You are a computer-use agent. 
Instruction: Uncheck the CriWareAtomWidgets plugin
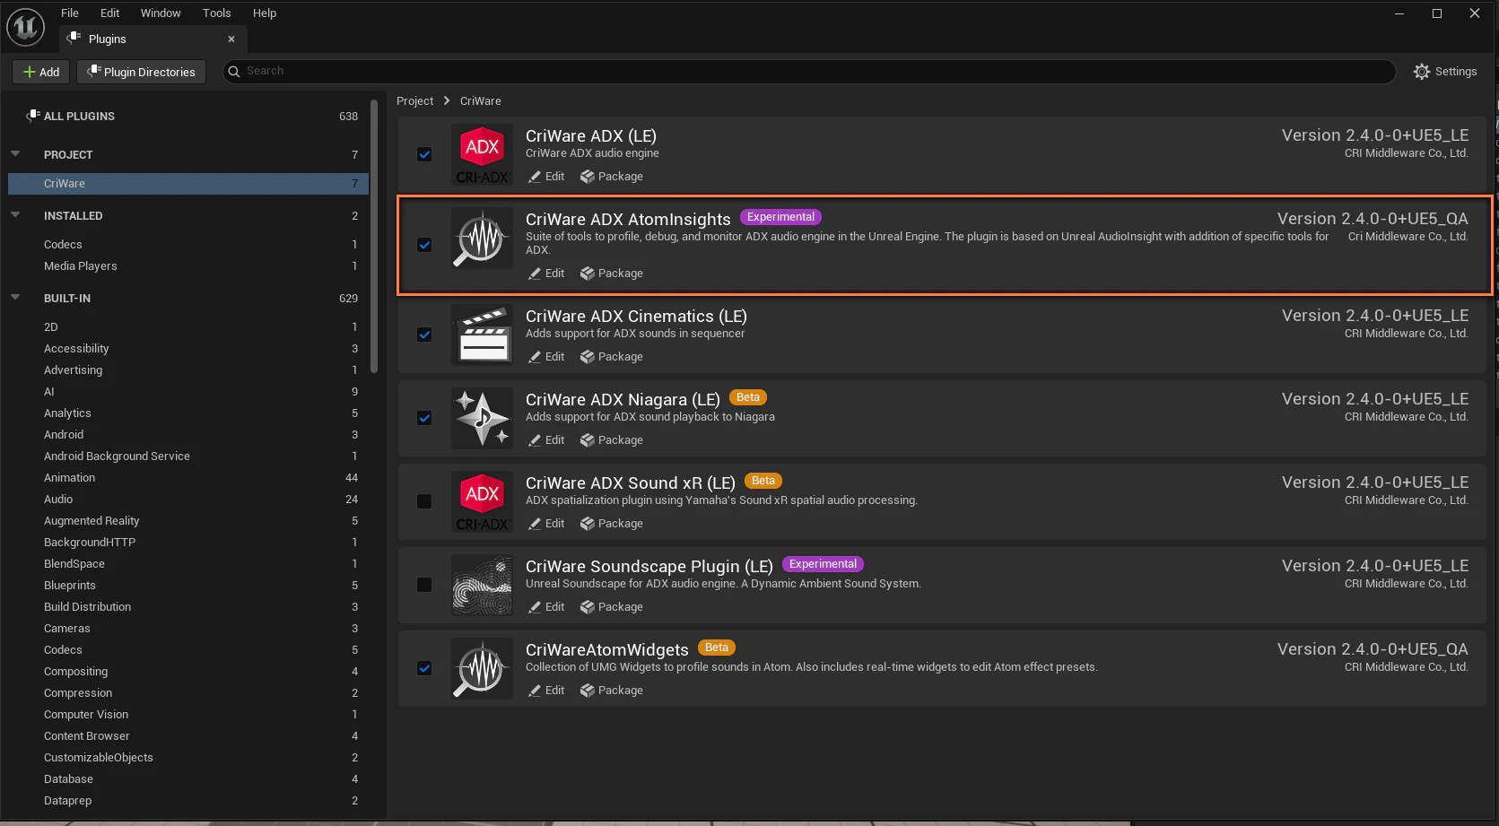(x=424, y=668)
